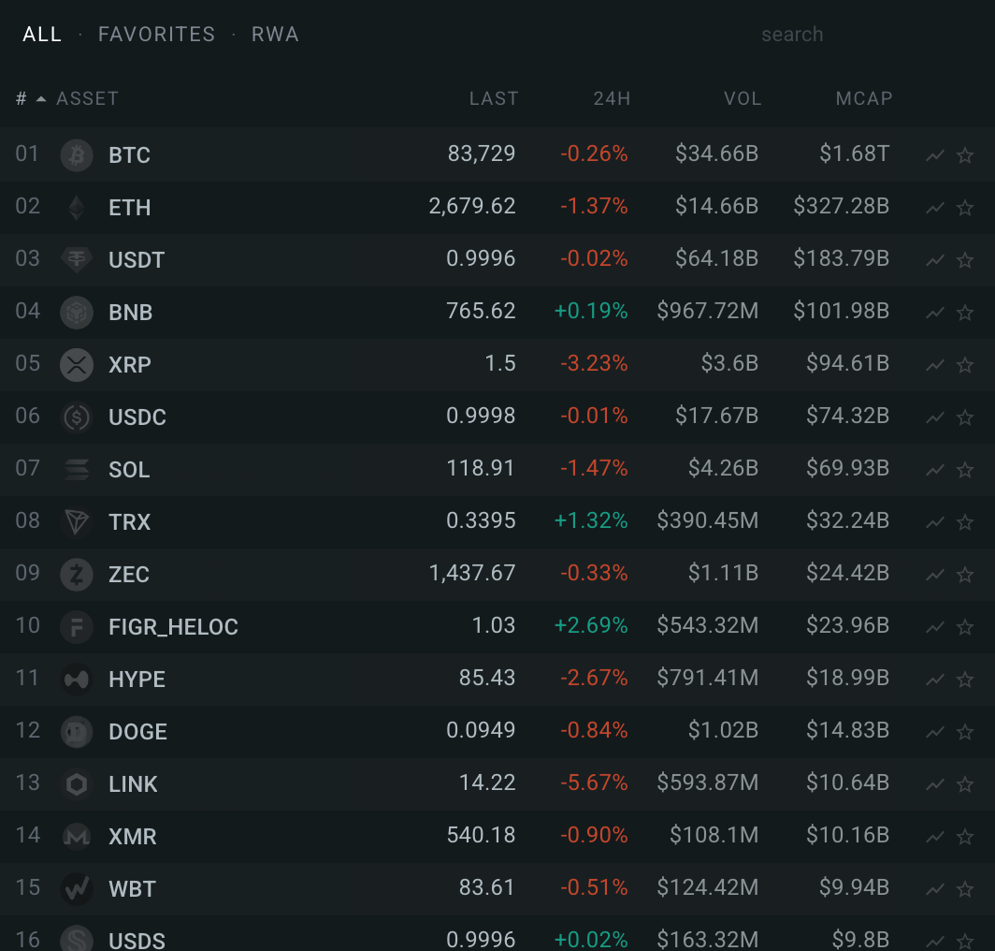Star ZEC as favorite
This screenshot has height=951, width=995.
[964, 575]
